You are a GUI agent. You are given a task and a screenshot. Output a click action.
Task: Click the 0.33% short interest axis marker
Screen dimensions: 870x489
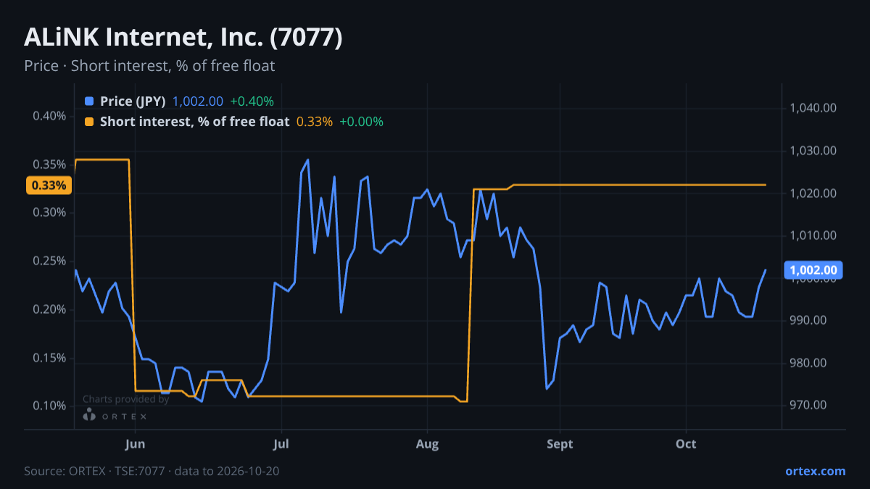coord(49,185)
